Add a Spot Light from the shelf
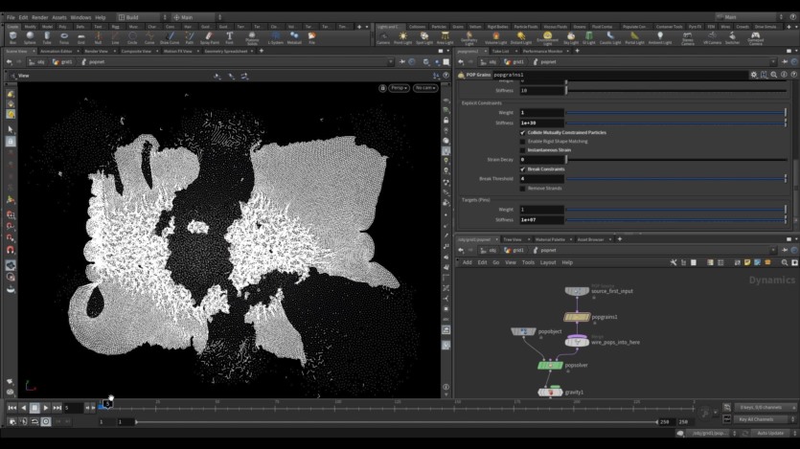 (x=424, y=37)
